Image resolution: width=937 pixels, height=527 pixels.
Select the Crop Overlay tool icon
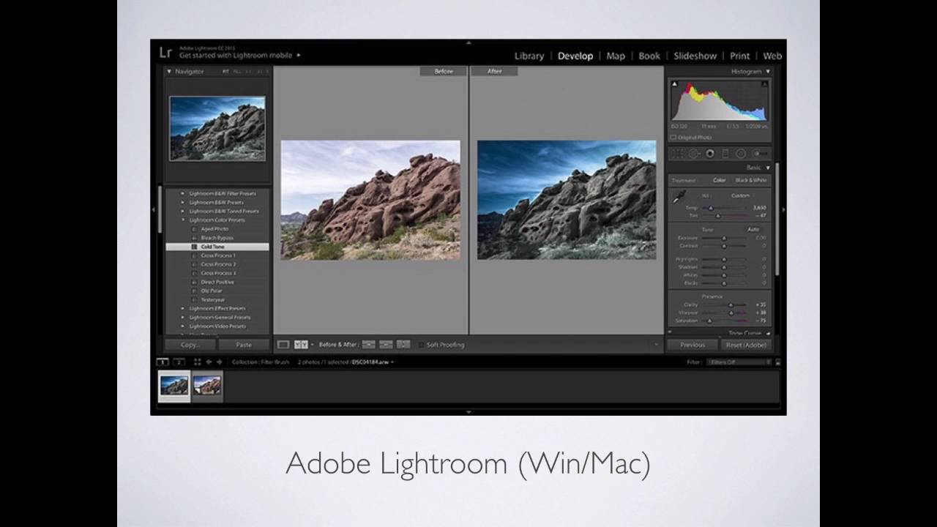click(679, 153)
